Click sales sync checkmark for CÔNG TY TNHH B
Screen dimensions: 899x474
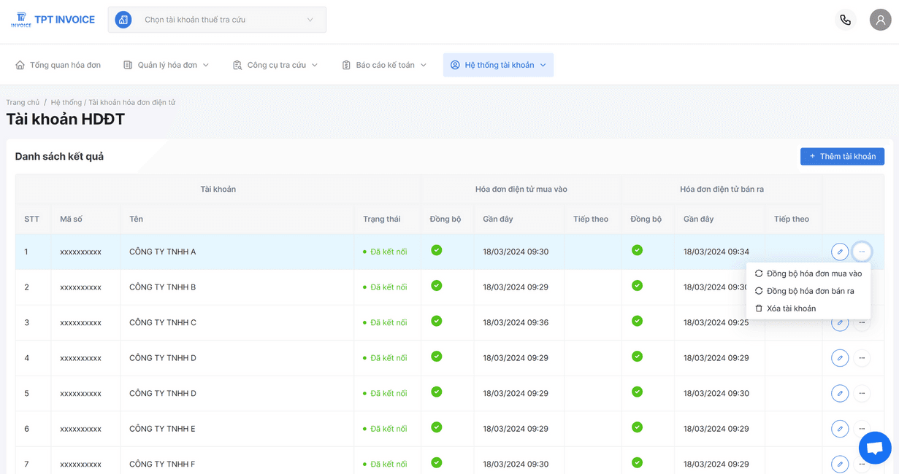[638, 285]
